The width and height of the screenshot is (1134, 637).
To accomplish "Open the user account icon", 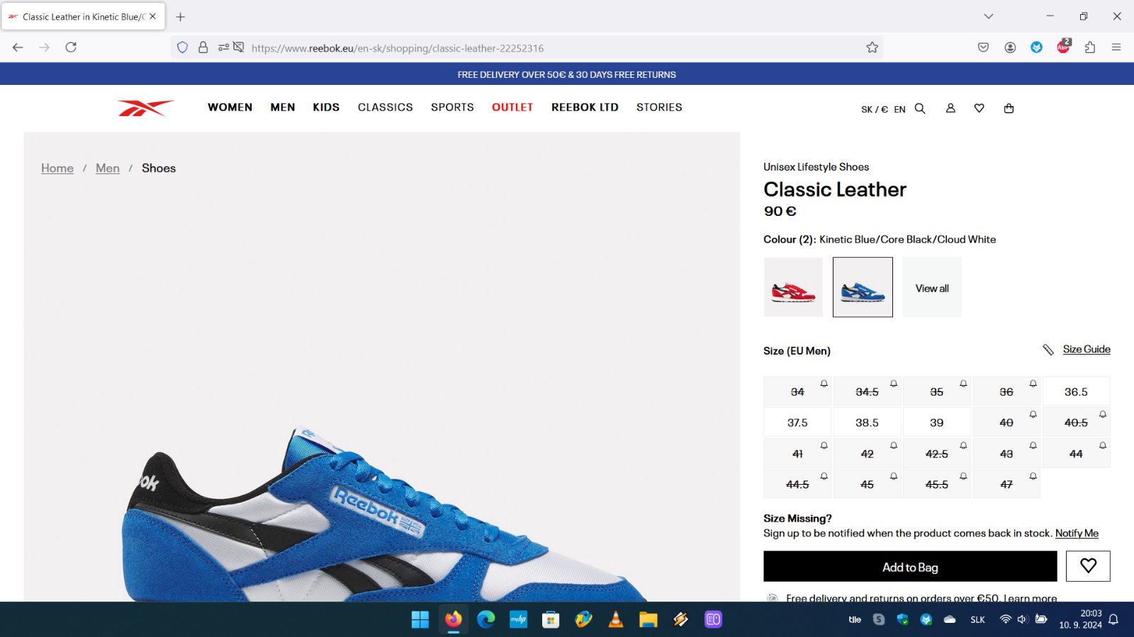I will click(950, 108).
